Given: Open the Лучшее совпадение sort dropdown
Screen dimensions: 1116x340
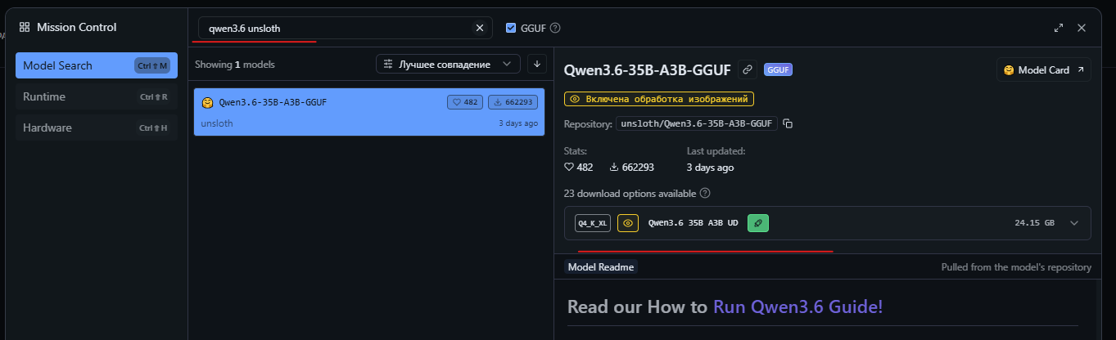Looking at the screenshot, I should click(x=448, y=64).
